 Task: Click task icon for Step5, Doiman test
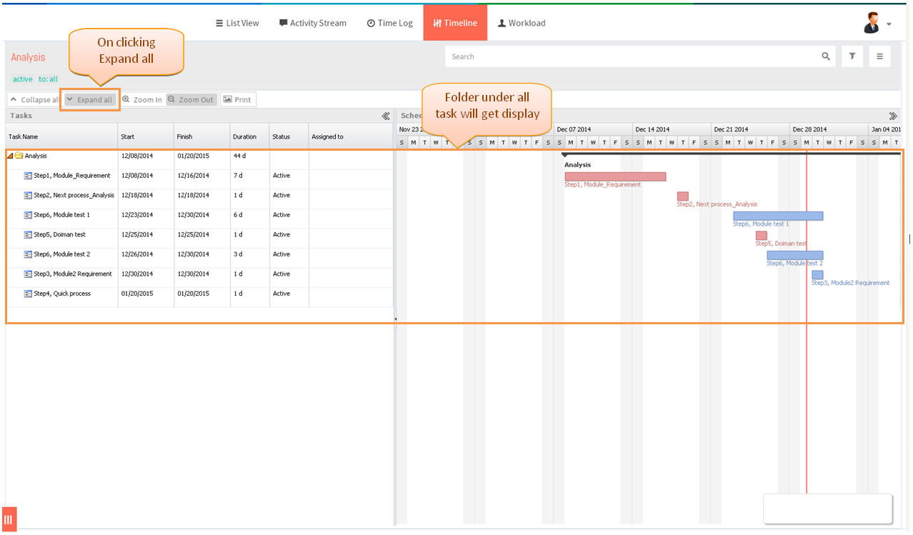click(28, 234)
